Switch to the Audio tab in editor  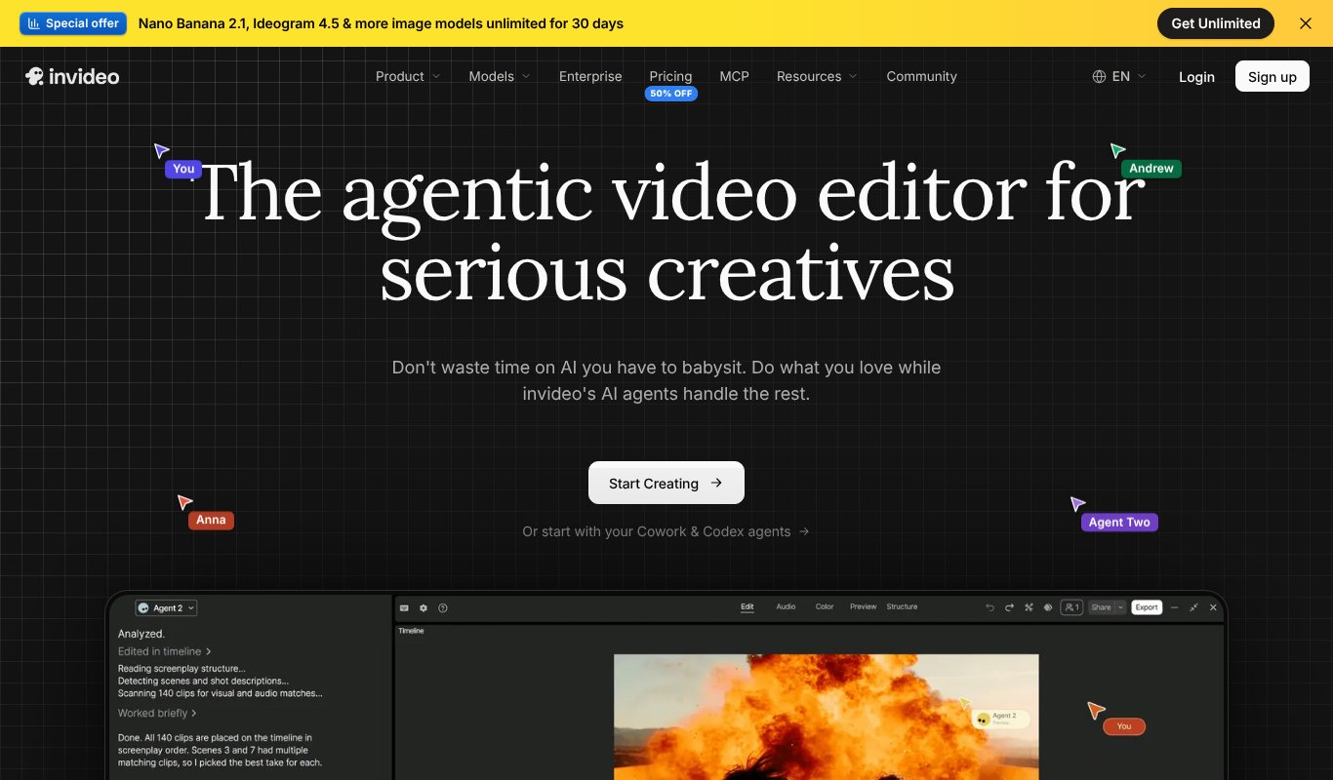[786, 606]
